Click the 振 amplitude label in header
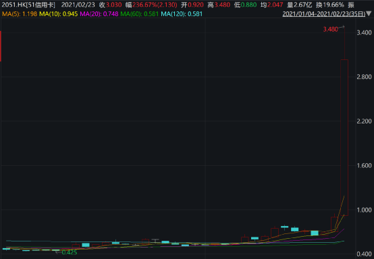The width and height of the screenshot is (374, 259). click(x=351, y=5)
